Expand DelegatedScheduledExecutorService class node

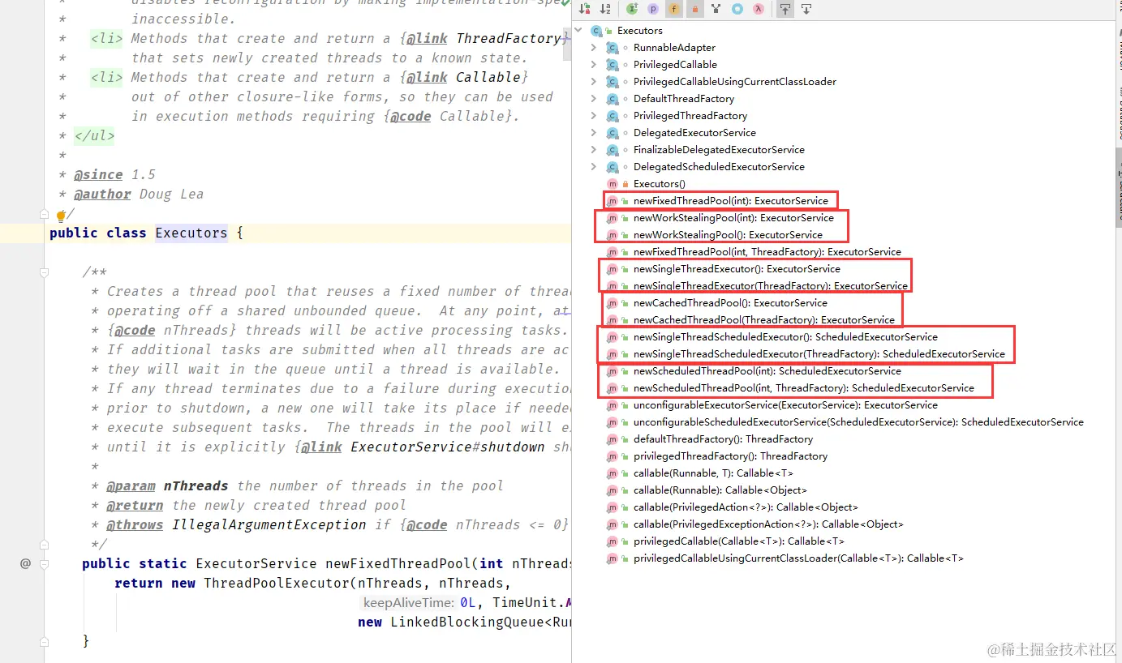(594, 167)
